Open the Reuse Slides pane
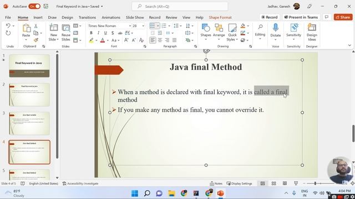Image resolution: width=355 pixels, height=199 pixels. (66, 32)
